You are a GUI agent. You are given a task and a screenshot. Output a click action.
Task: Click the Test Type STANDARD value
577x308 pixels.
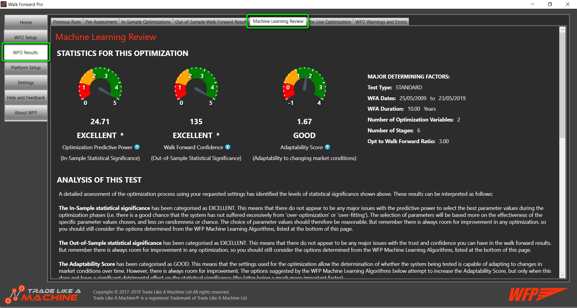(409, 88)
